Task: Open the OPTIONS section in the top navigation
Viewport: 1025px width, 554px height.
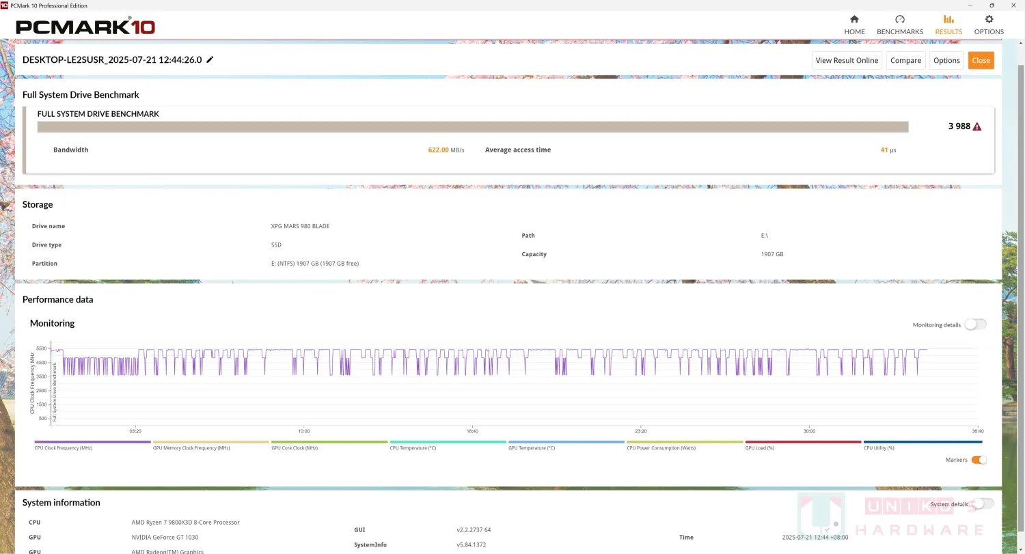Action: (x=989, y=25)
